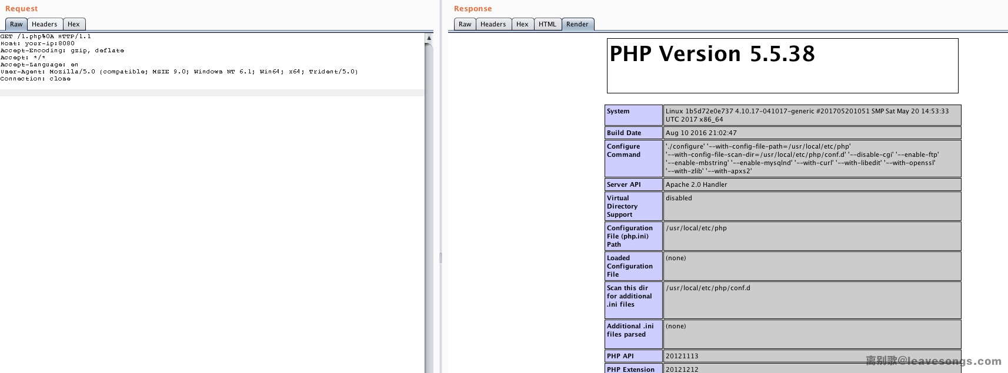Image resolution: width=1008 pixels, height=373 pixels.
Task: Select the Response Hex tab
Action: [522, 24]
